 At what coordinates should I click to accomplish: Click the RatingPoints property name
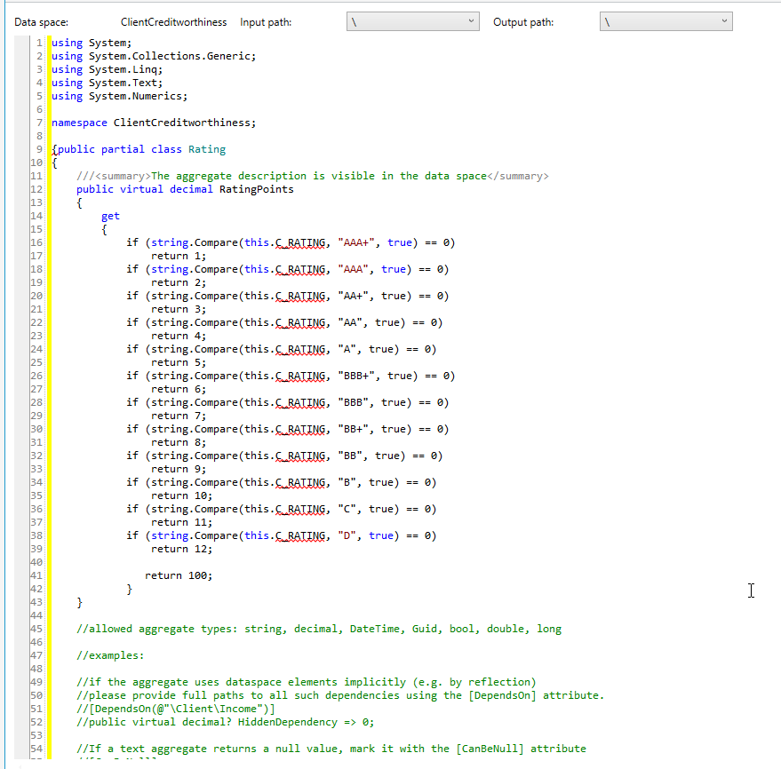pos(257,189)
